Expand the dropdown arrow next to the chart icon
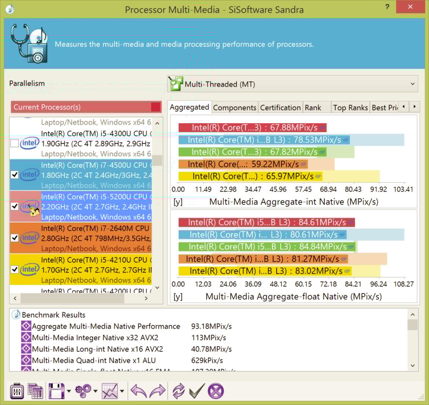The width and height of the screenshot is (429, 405). [122, 391]
